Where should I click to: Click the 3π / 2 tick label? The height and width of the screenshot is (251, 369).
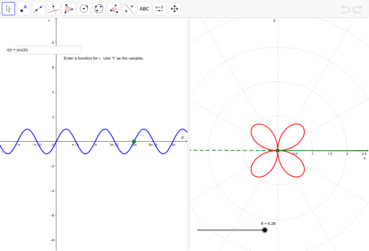114,145
